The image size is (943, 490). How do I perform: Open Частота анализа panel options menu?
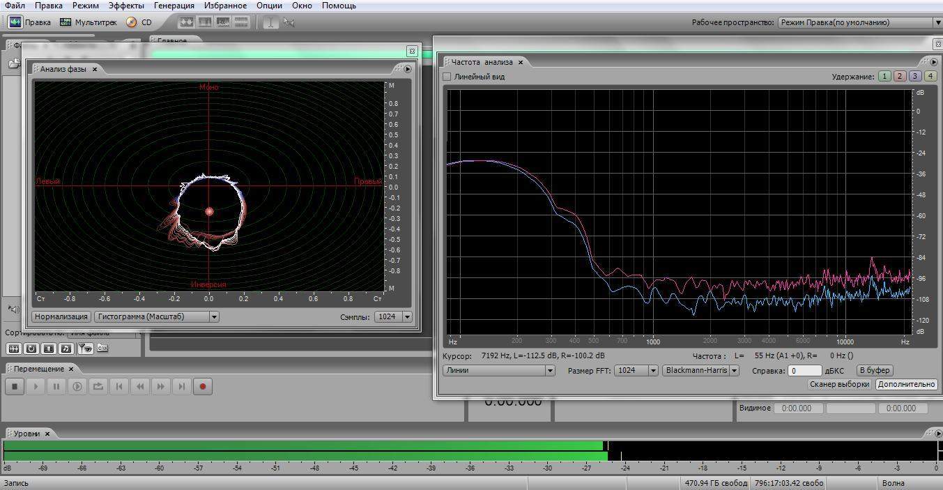pos(934,62)
